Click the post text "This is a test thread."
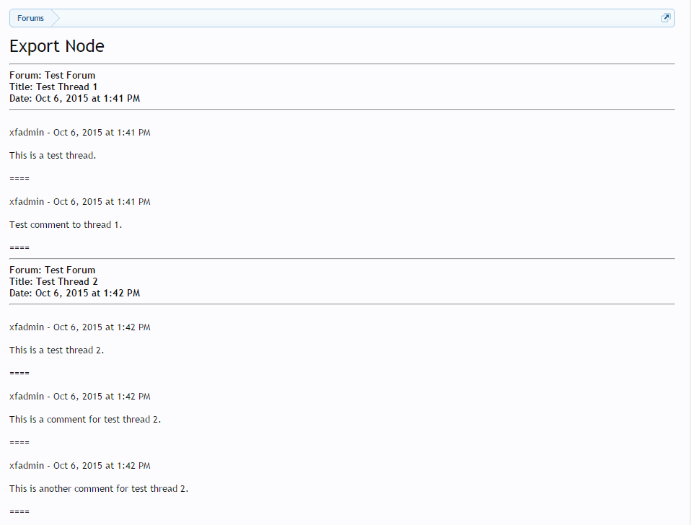Screen dimensions: 691x525 click(x=53, y=156)
